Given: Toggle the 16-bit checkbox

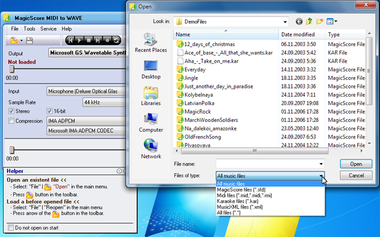Looking at the screenshot, I should click(x=49, y=111).
